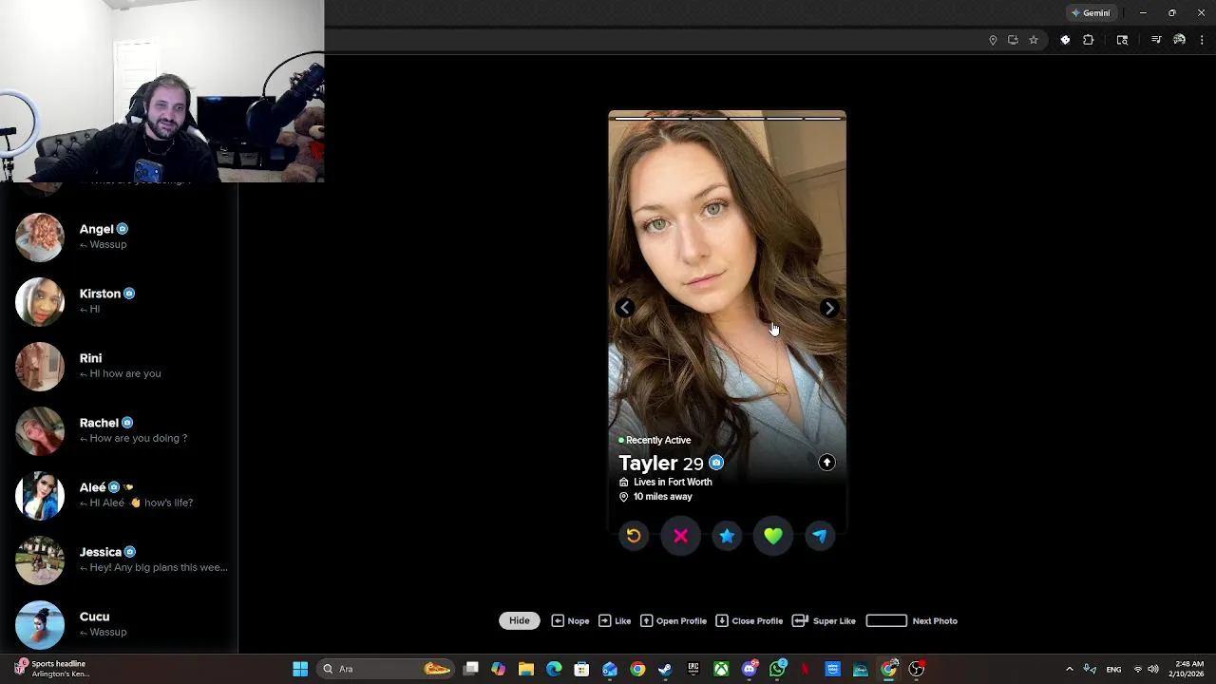Click the install app icon in address bar
1216x684 pixels.
pyautogui.click(x=1013, y=40)
